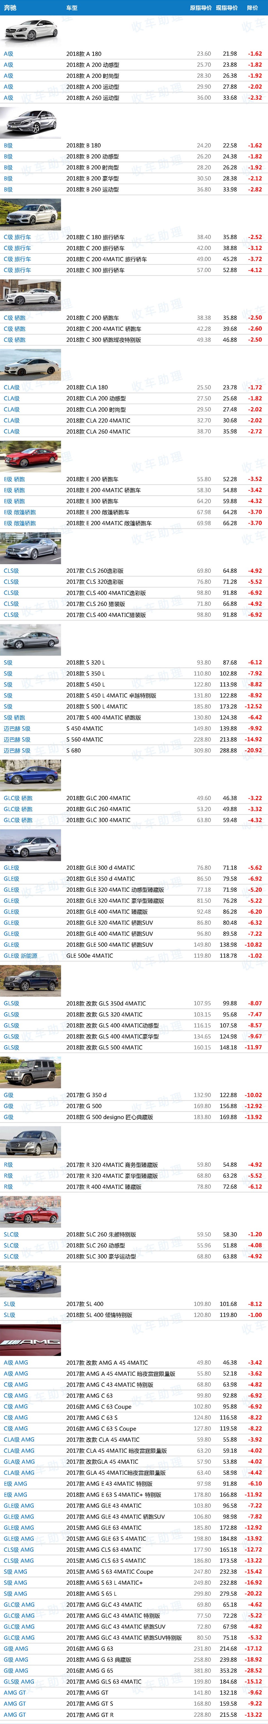Click 2018款 GLE 300 d 4MATIC row
Screen dimensions: 268x1724
(134, 868)
